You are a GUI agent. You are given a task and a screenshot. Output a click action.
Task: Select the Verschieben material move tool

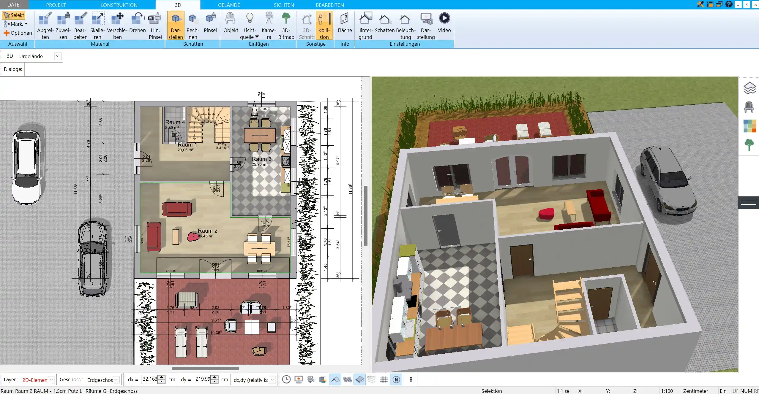point(117,26)
